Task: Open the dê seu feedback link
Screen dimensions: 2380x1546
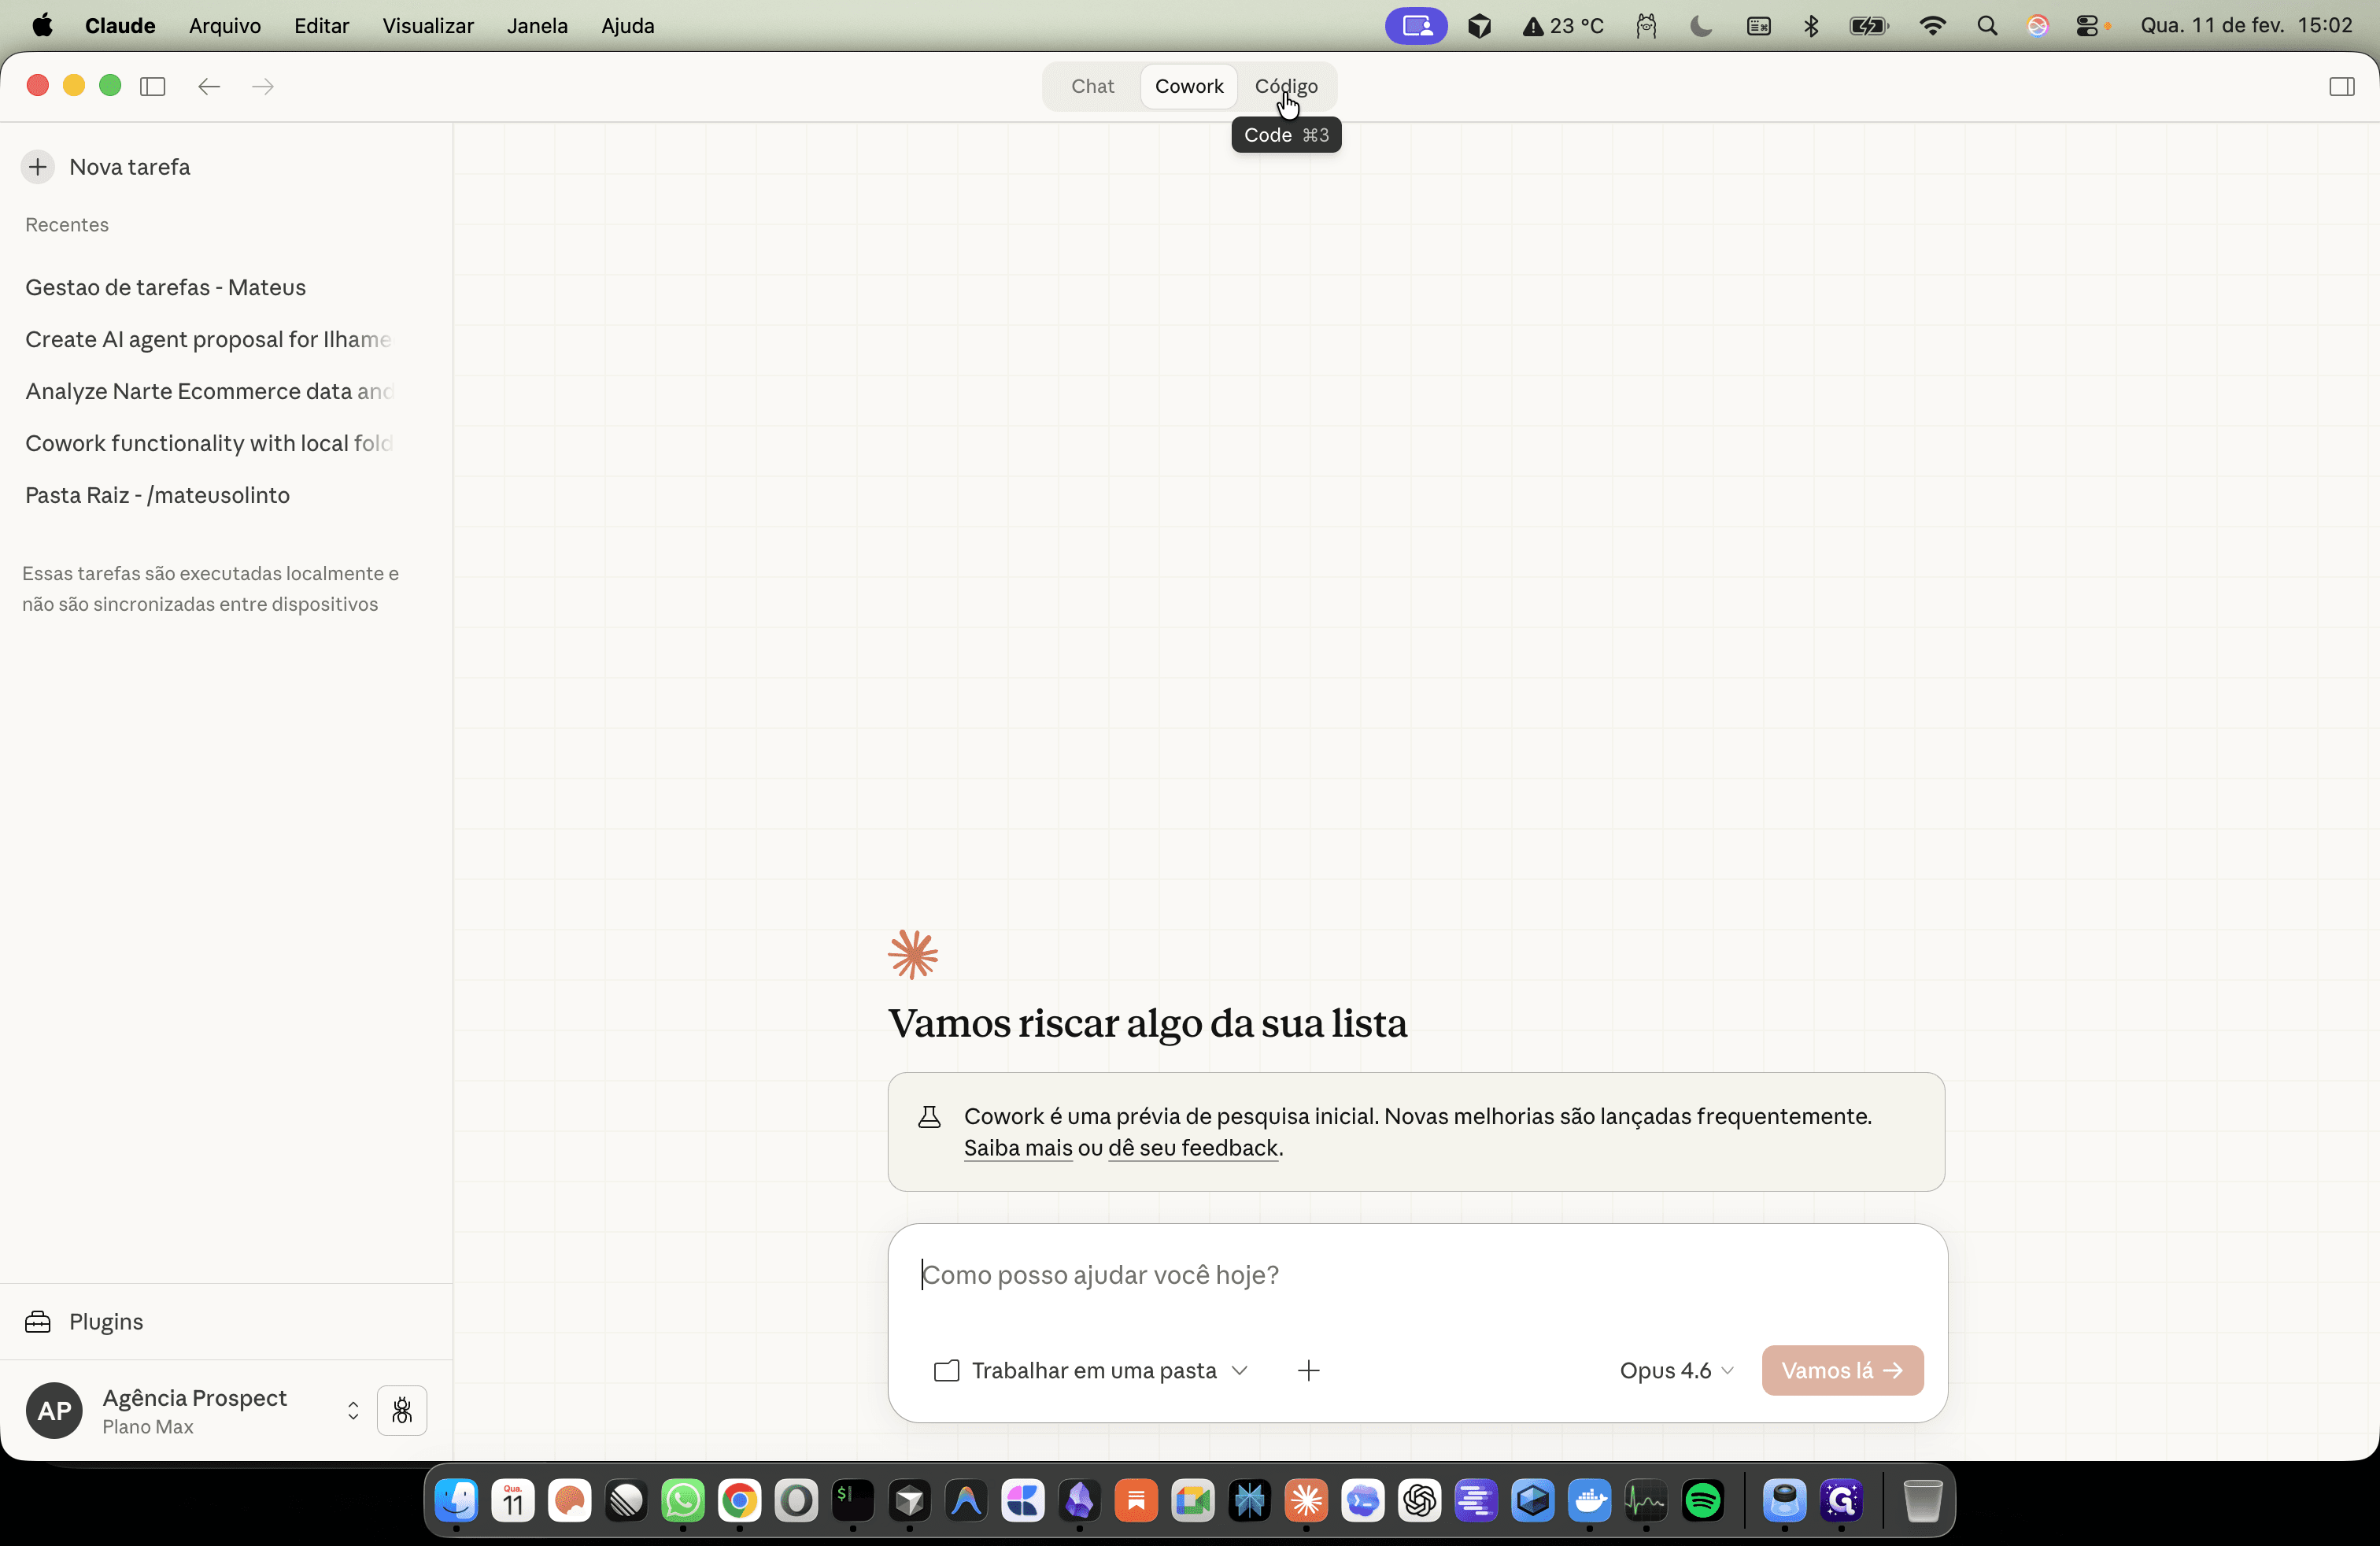Action: 1193,1148
